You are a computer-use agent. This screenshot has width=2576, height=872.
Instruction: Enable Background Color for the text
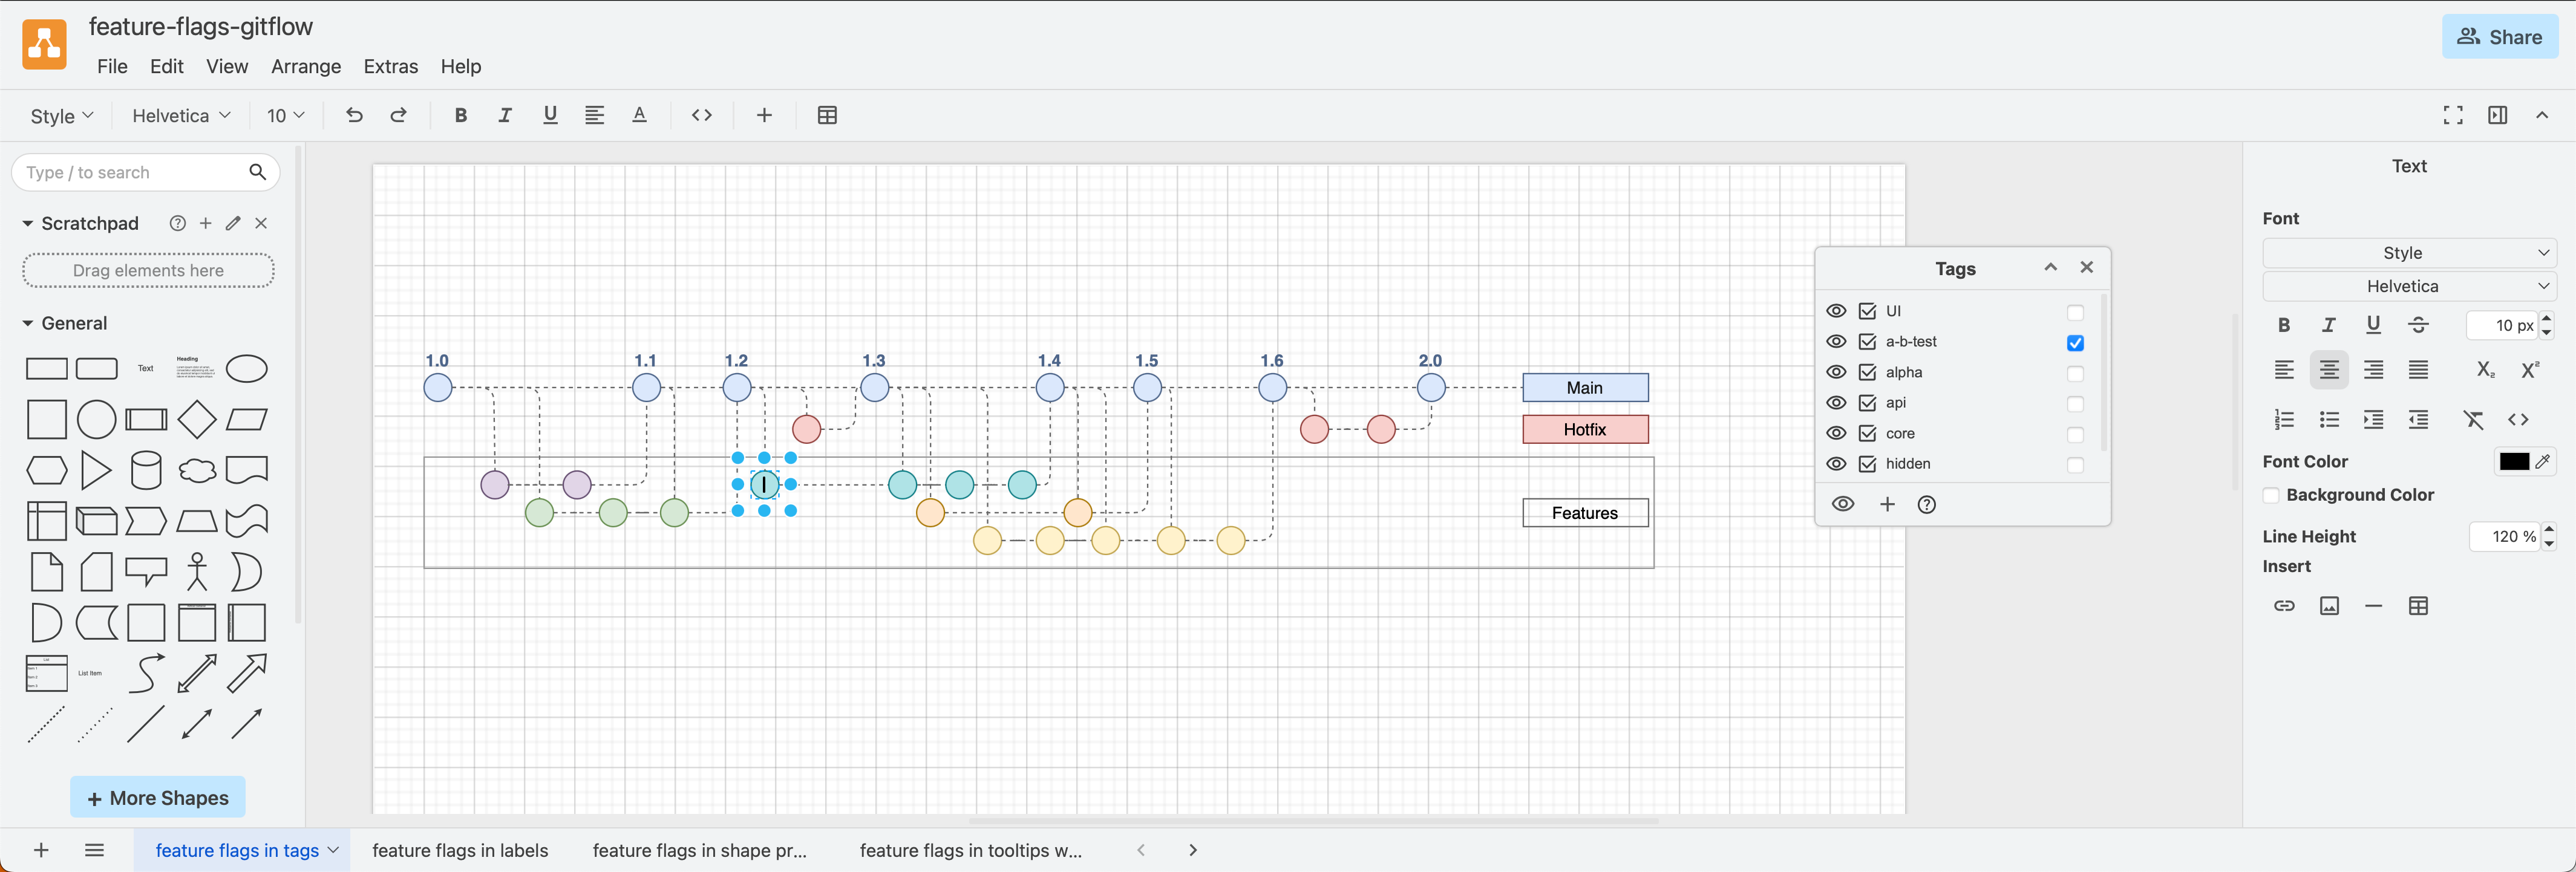[2271, 495]
